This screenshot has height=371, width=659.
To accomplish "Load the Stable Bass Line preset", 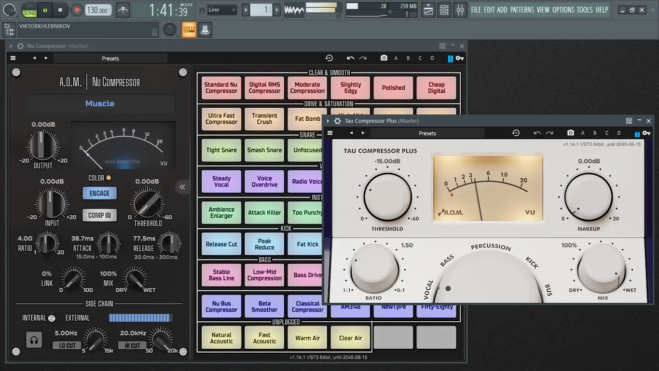I will click(x=221, y=275).
